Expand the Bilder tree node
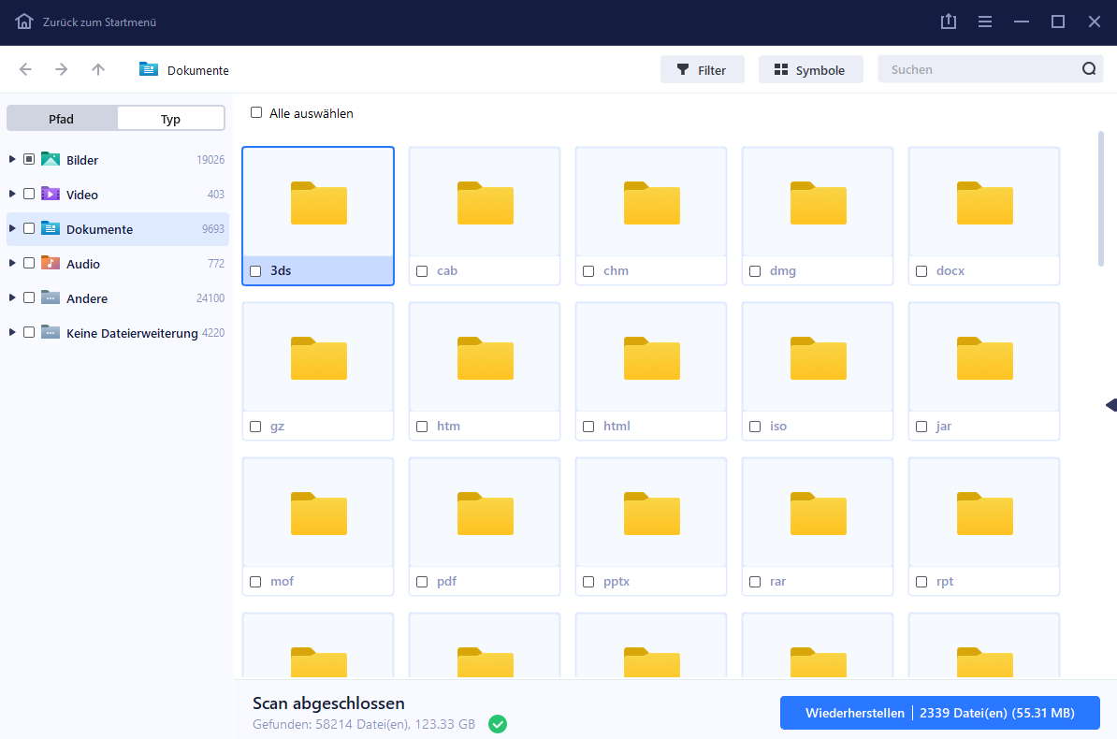Screen dimensions: 1117x739 point(12,159)
